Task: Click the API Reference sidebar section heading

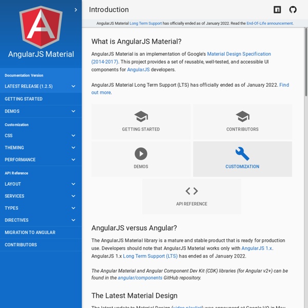Action: tap(16, 174)
